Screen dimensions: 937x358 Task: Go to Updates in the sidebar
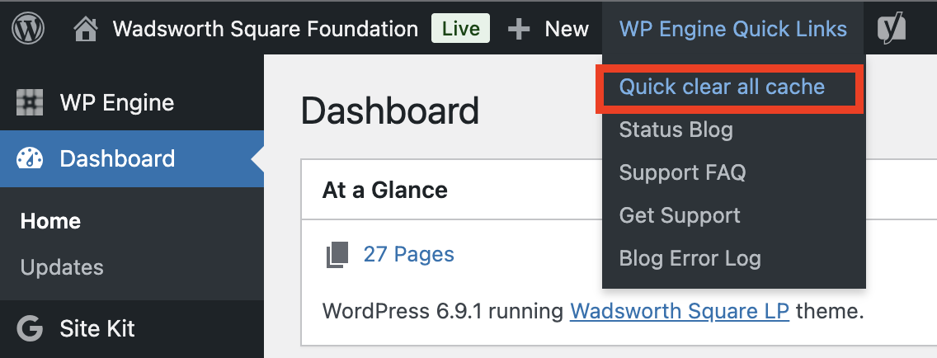coord(62,267)
